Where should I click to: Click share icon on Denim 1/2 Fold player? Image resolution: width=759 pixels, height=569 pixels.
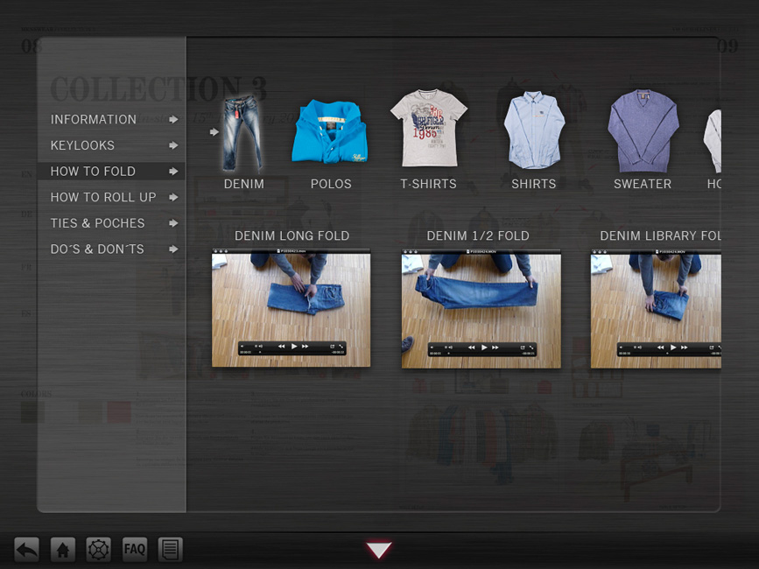click(523, 348)
